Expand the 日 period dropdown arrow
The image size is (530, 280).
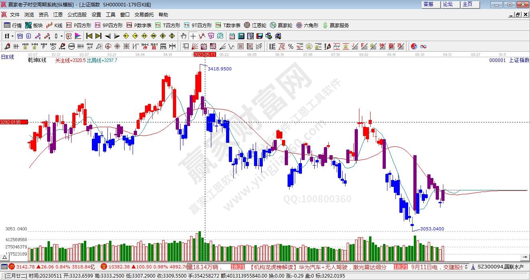tap(13, 36)
